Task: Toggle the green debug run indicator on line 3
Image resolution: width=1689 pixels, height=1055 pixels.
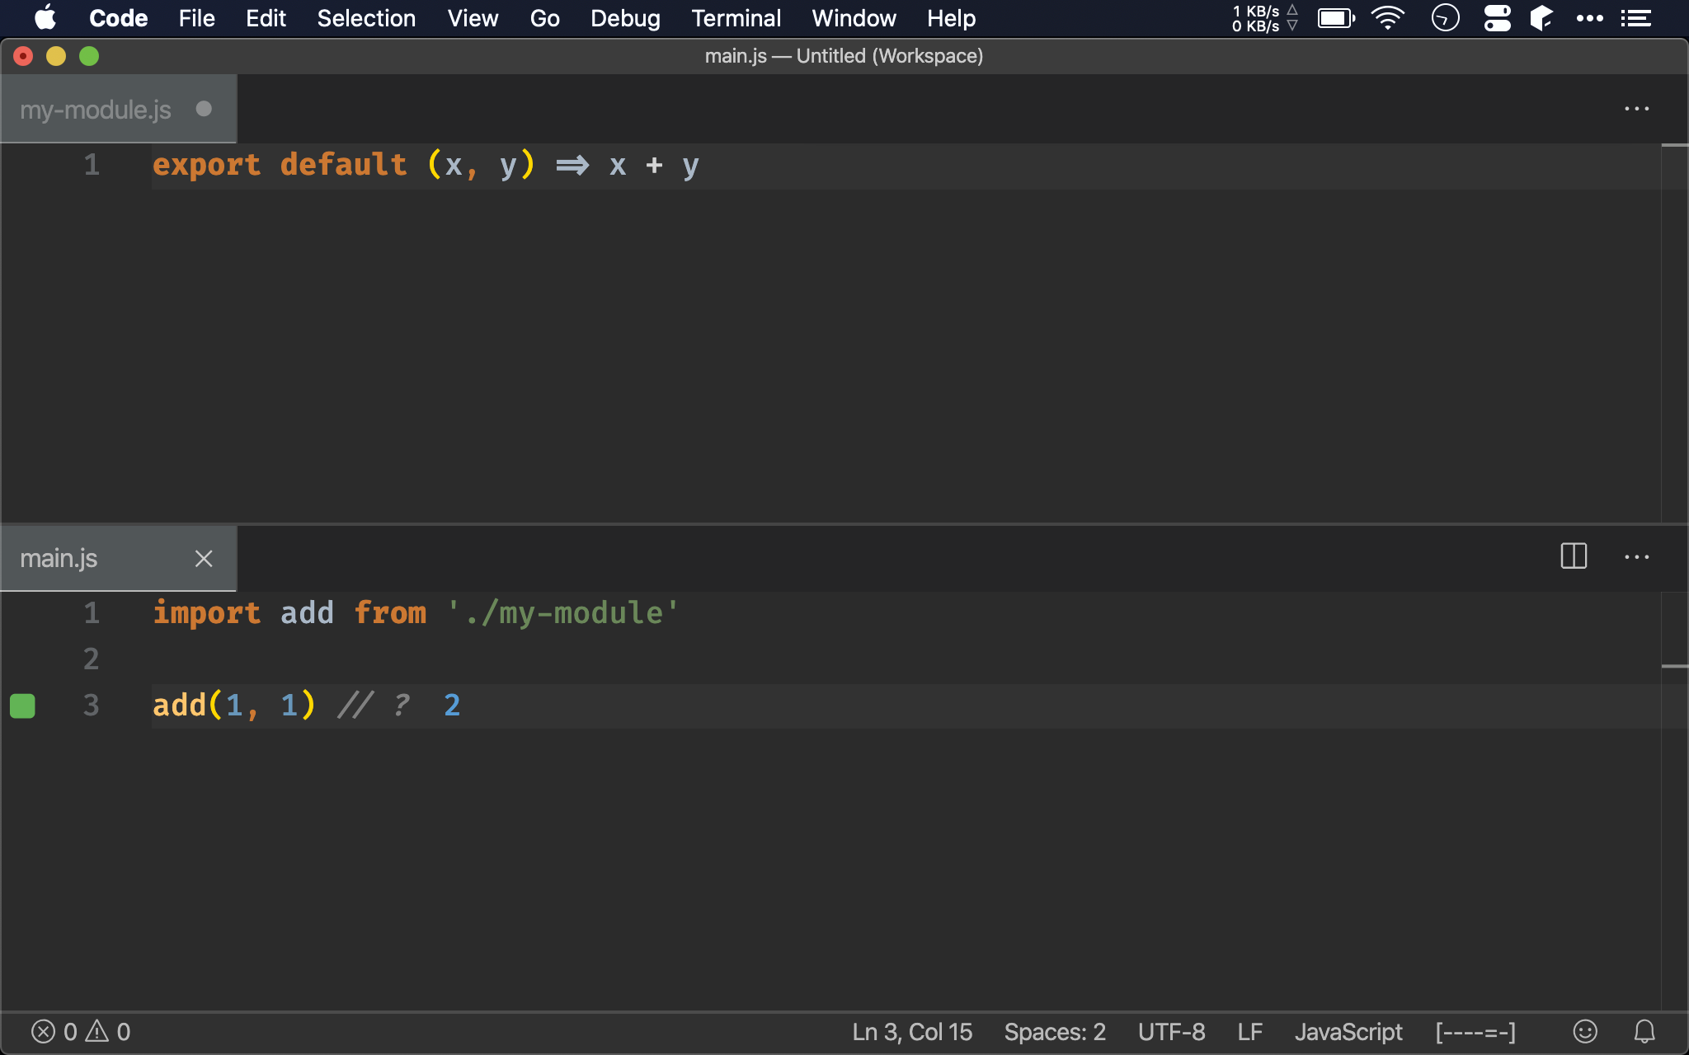Action: pos(22,705)
